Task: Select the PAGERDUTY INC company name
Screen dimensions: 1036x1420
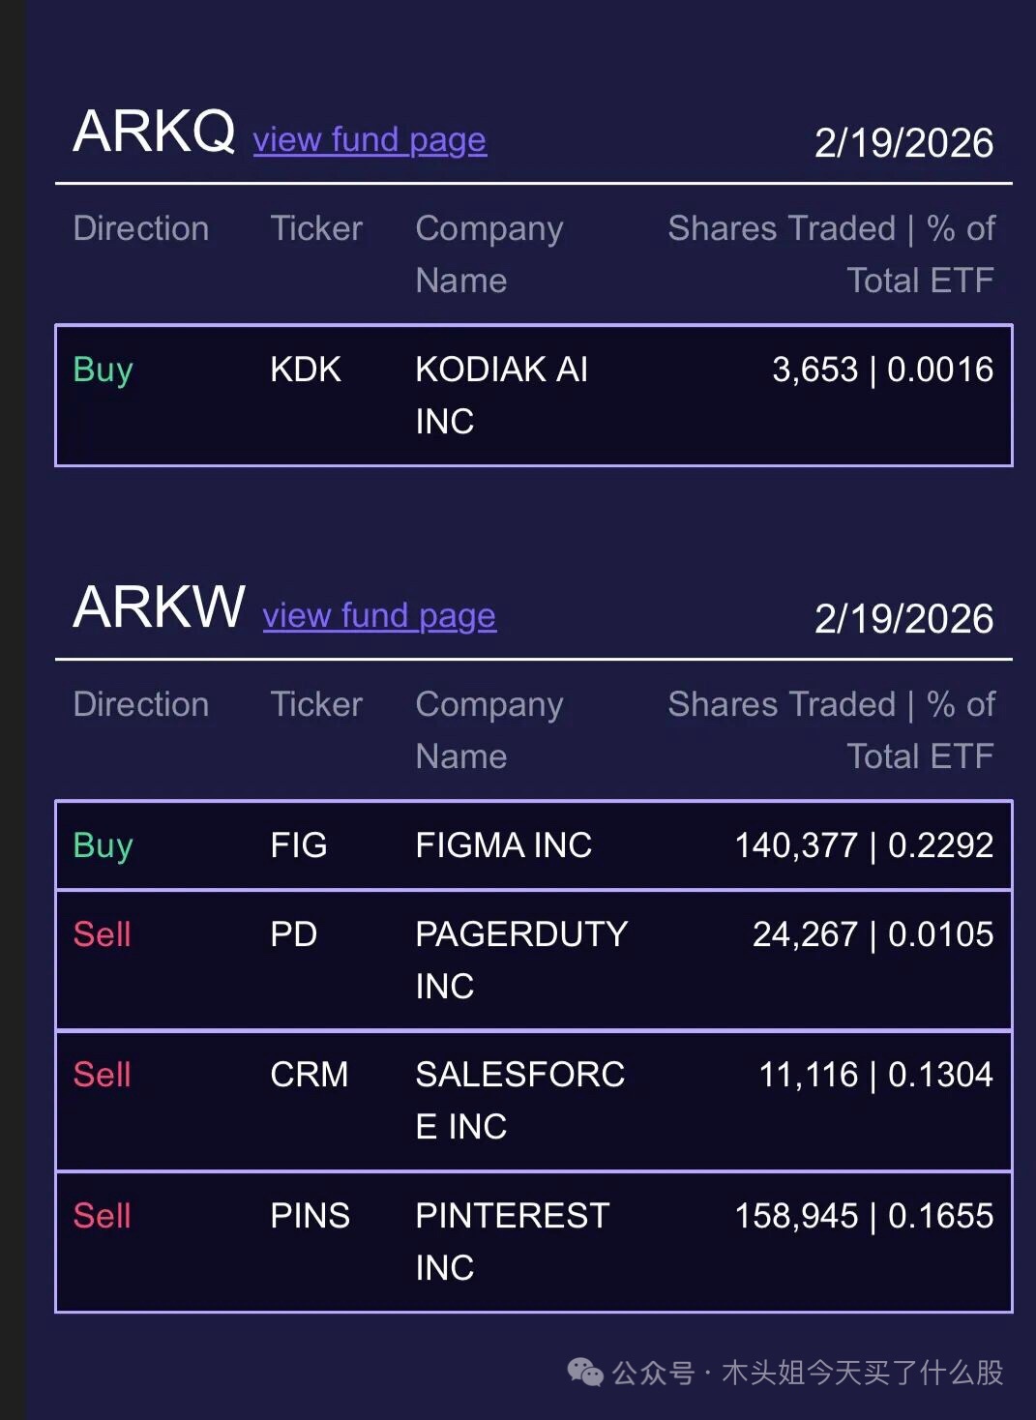Action: point(520,960)
